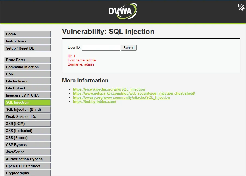Viewport: 246px width, 176px height.
Task: Open the Insecure CAPTCHA page
Action: (x=27, y=95)
